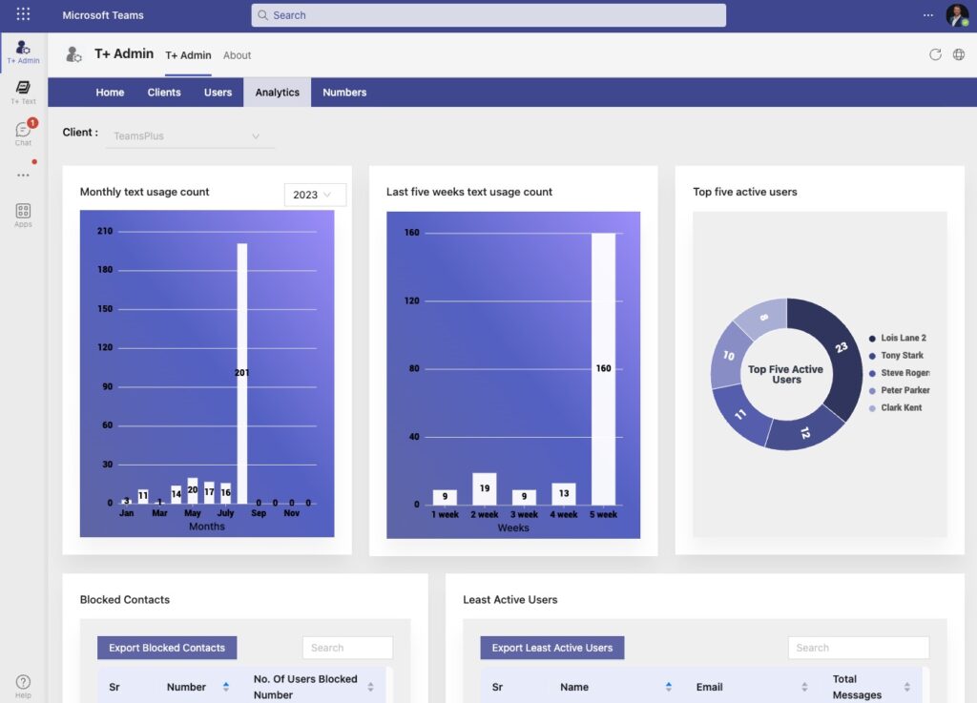Sort blocked contacts by Number column
Screen dimensions: 977x703
click(226, 687)
